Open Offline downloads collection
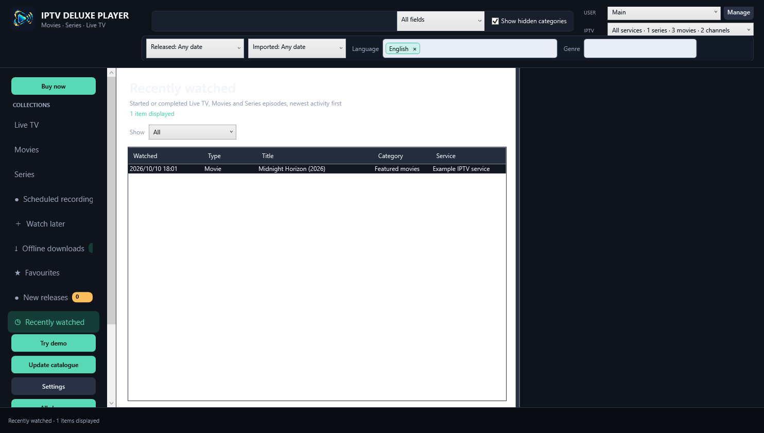 [54, 249]
